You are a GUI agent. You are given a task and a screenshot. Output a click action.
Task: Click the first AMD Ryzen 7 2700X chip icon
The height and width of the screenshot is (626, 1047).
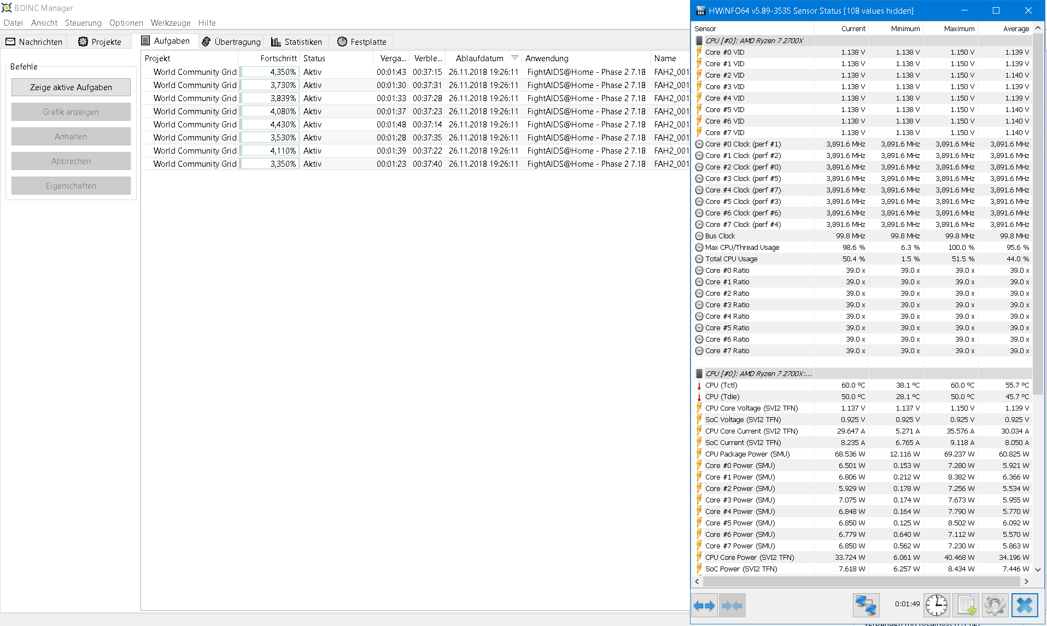pyautogui.click(x=699, y=40)
